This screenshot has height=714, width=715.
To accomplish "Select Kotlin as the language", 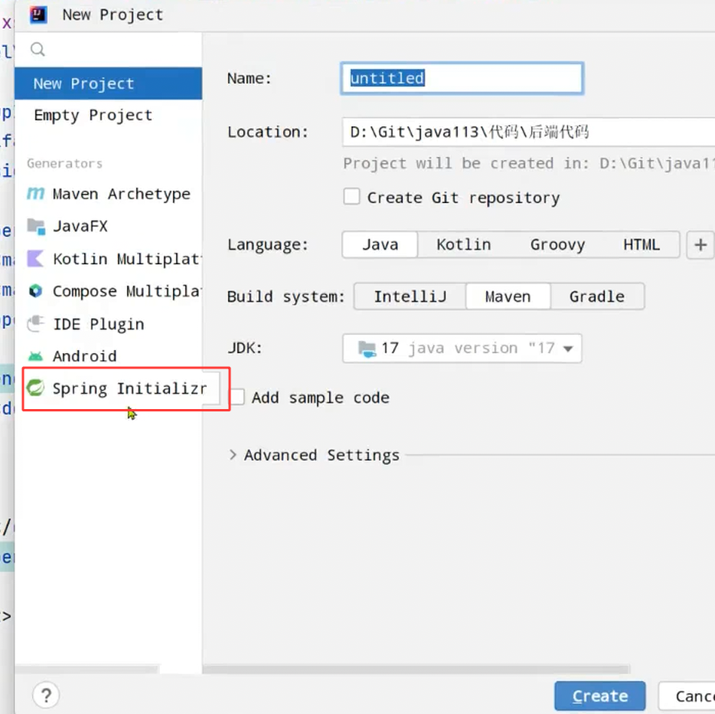I will point(464,245).
